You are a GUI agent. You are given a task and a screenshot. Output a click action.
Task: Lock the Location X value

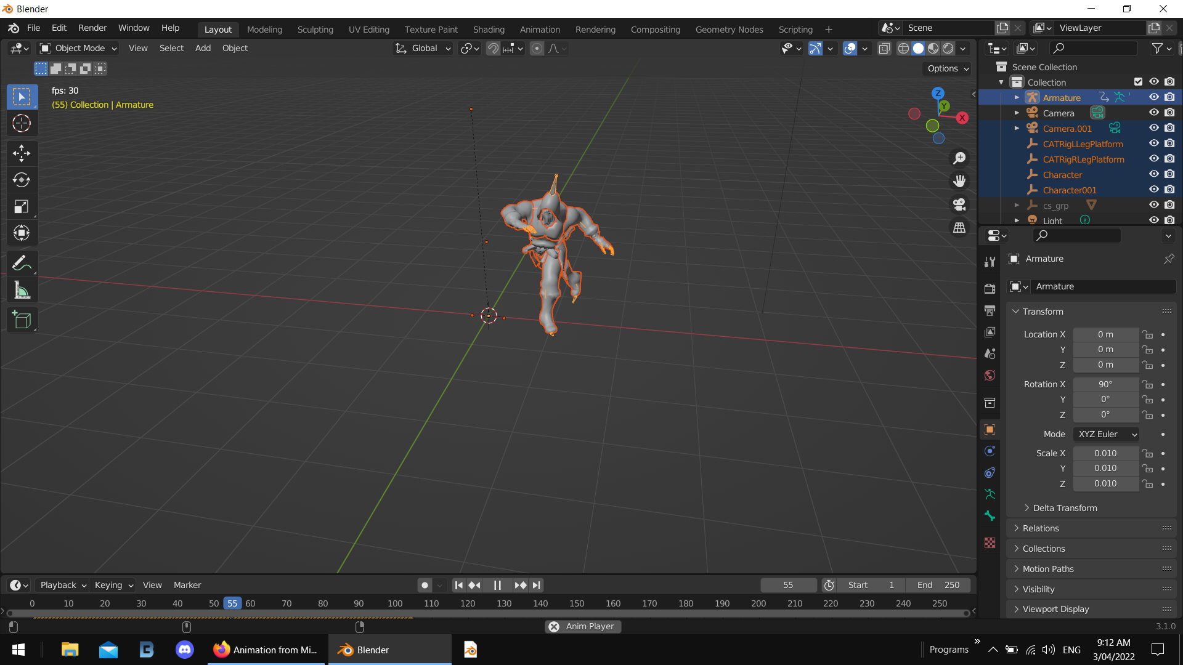(x=1147, y=334)
